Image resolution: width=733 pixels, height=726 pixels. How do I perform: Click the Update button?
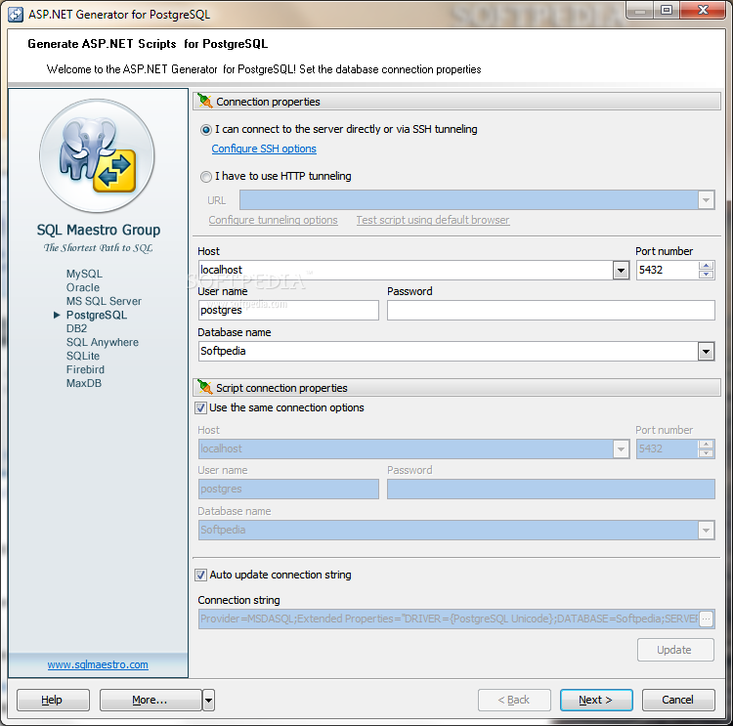[675, 650]
